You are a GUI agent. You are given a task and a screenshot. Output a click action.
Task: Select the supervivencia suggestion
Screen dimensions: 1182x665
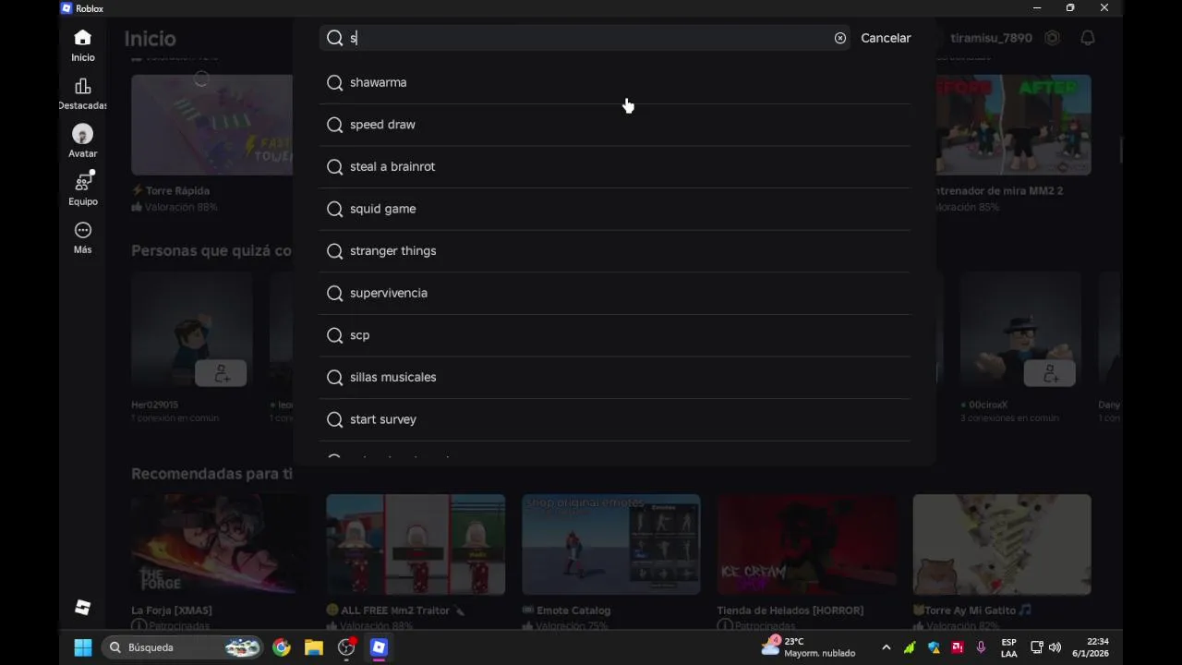coord(614,293)
